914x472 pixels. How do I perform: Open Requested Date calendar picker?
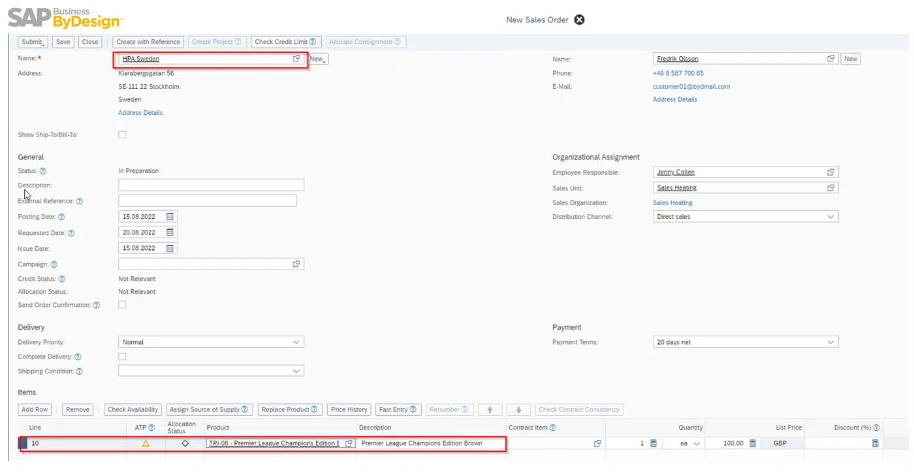(170, 232)
